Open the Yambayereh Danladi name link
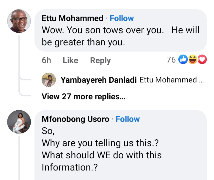Image resolution: width=214 pixels, height=180 pixels. pos(98,80)
